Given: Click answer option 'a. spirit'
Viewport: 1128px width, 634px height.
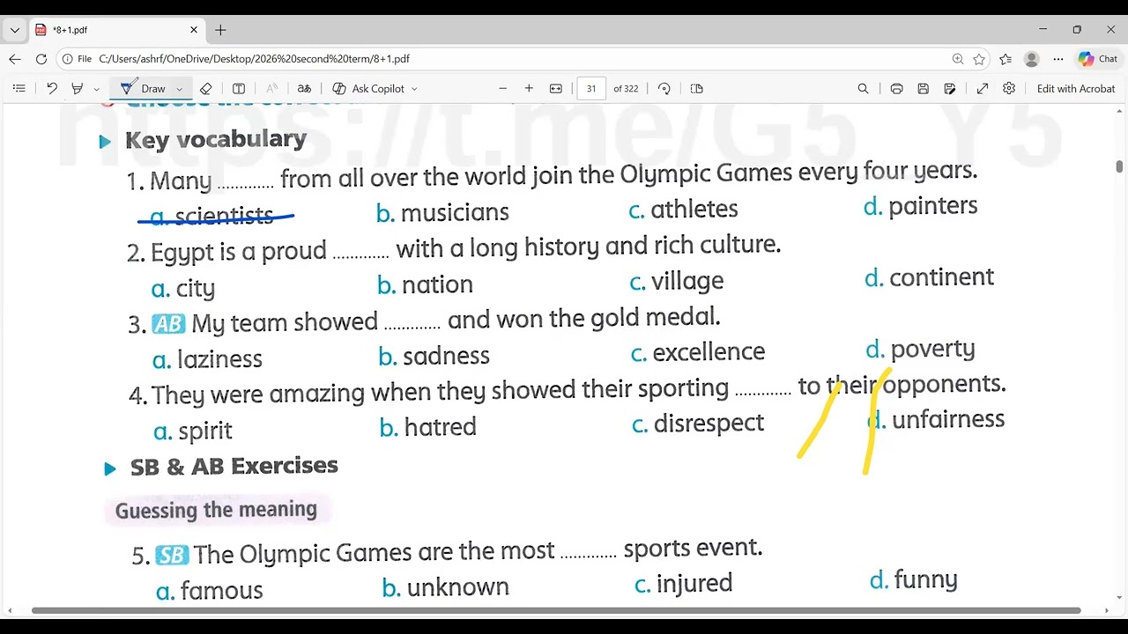Looking at the screenshot, I should [193, 431].
